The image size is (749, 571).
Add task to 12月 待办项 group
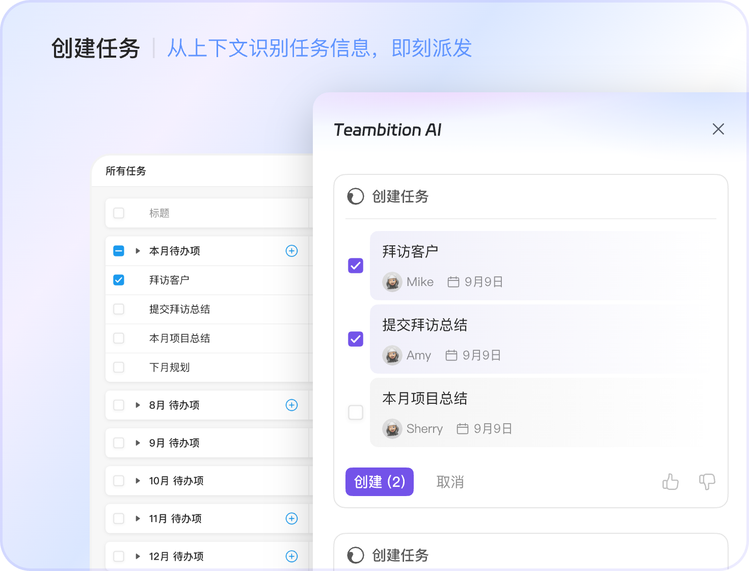pyautogui.click(x=291, y=556)
